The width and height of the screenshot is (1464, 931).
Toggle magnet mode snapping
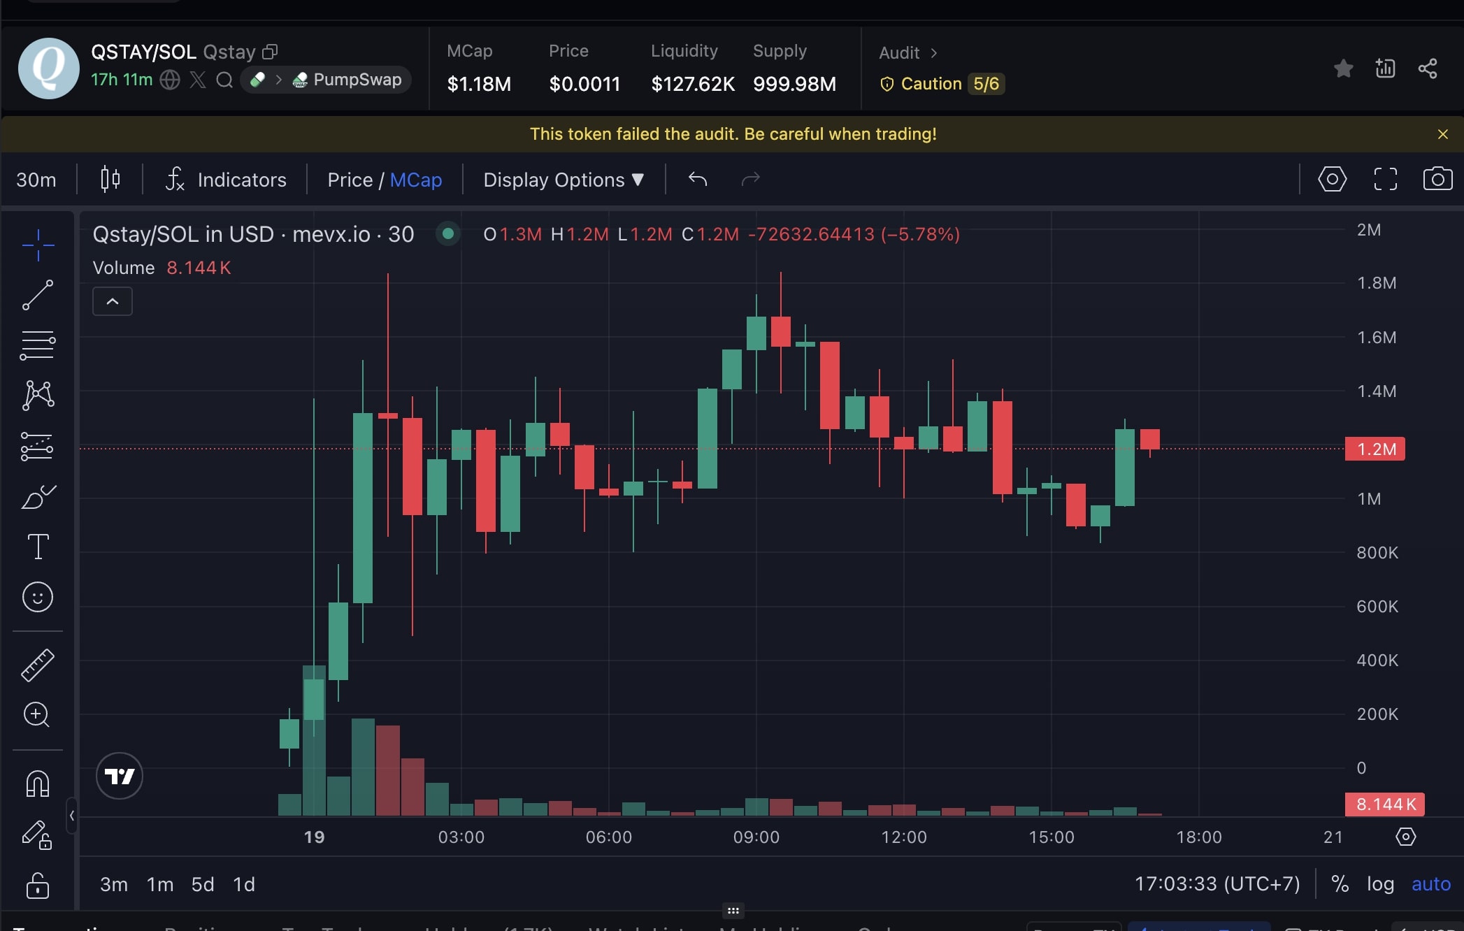38,784
